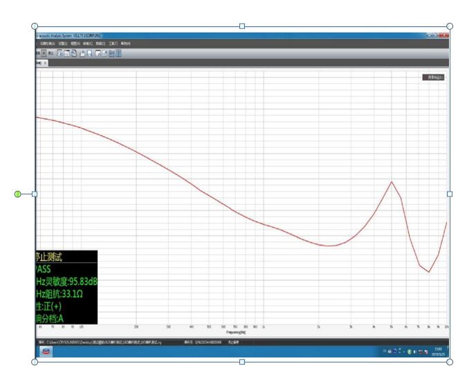Click the first page-with-gear toolbar icon

[60, 53]
